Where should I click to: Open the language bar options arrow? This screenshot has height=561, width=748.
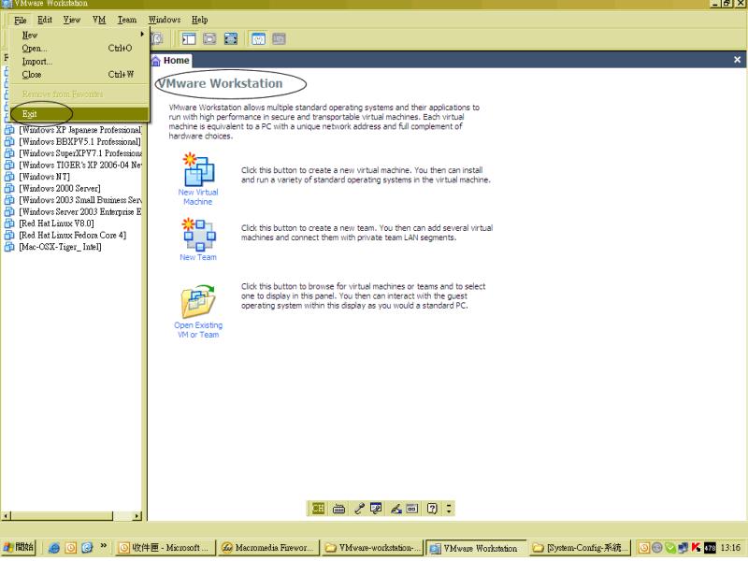449,509
